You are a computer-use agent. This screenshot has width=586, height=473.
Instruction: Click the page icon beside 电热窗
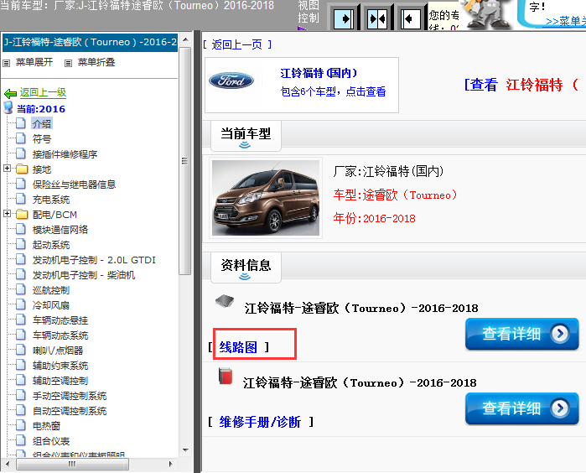[21, 425]
